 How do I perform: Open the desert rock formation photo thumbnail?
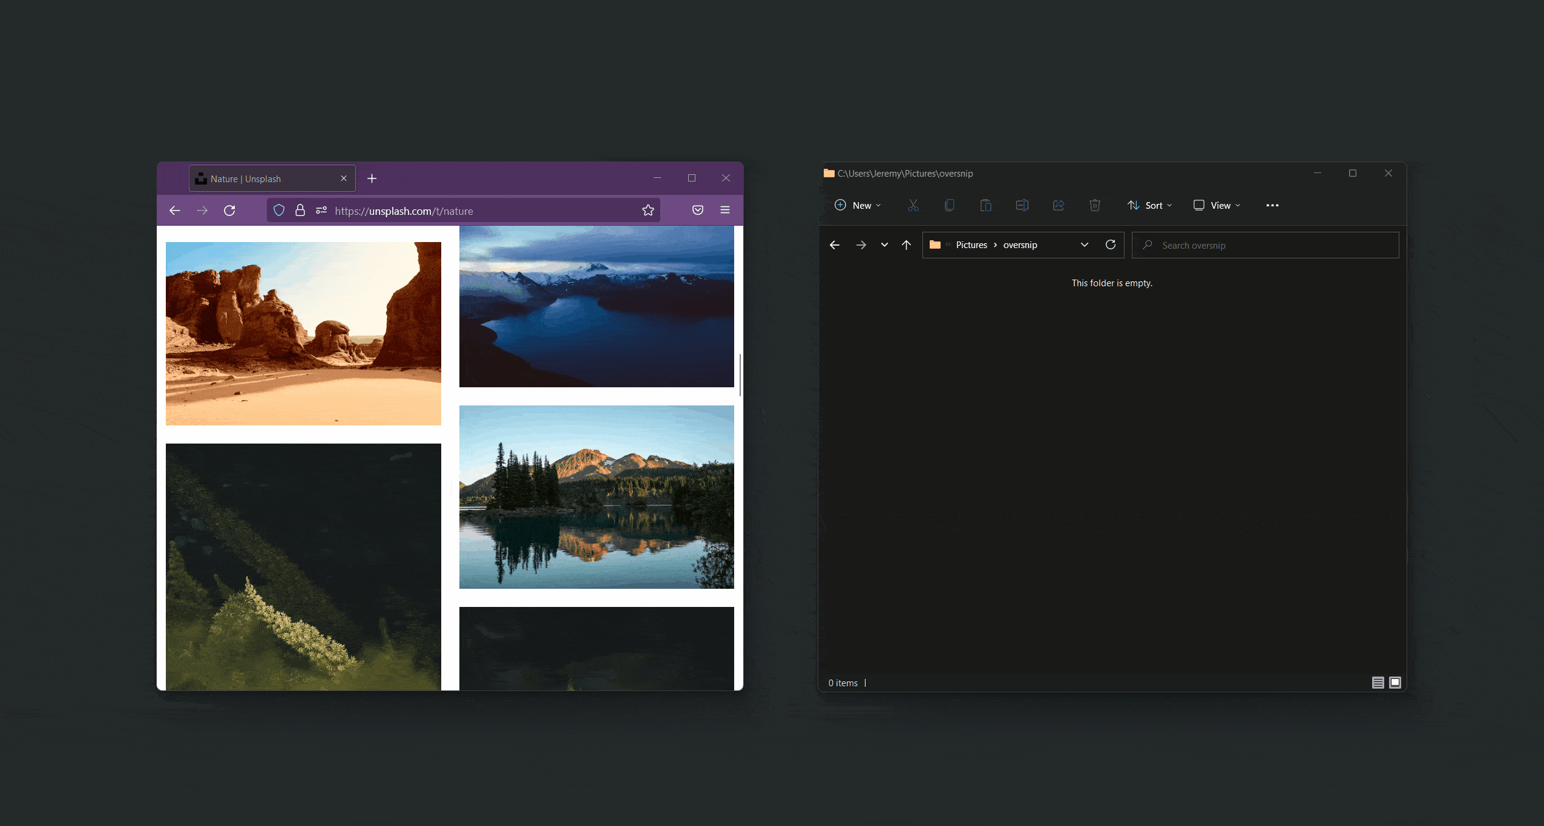coord(303,333)
